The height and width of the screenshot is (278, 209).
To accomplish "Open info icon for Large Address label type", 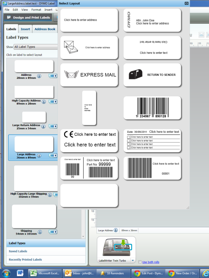I will coord(39,155).
